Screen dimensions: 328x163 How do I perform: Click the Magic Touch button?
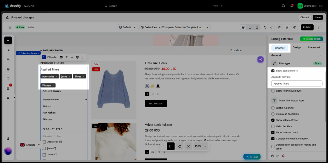pos(311,39)
